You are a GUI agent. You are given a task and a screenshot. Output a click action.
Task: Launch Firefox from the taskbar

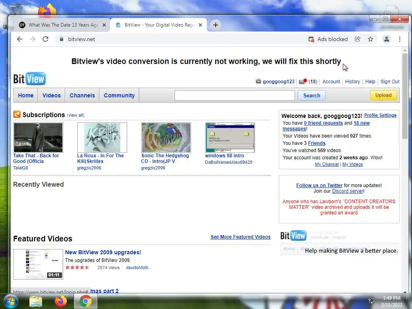(61, 301)
